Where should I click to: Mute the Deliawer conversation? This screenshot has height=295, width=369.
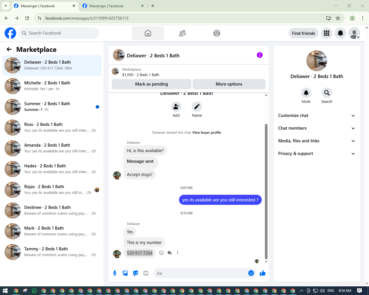[x=306, y=93]
